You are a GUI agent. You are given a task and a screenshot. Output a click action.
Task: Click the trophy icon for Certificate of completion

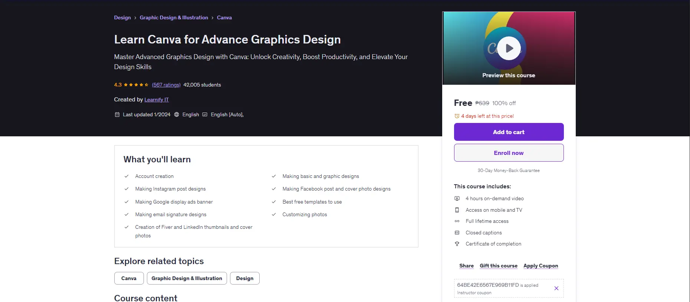coord(457,244)
